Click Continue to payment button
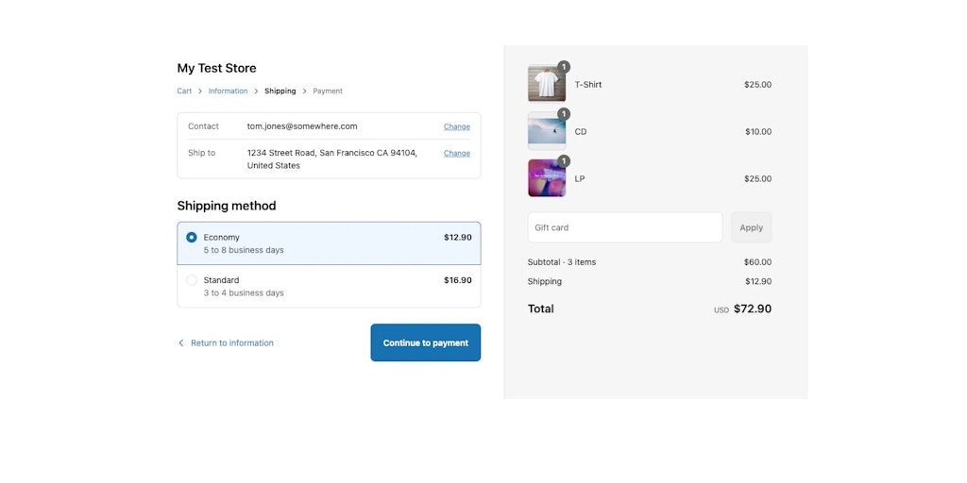967x483 pixels. pyautogui.click(x=426, y=342)
